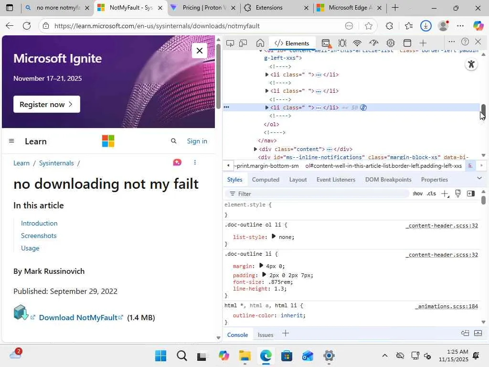Open the DOM Breakpoints tab
The image size is (489, 367).
[x=388, y=180]
